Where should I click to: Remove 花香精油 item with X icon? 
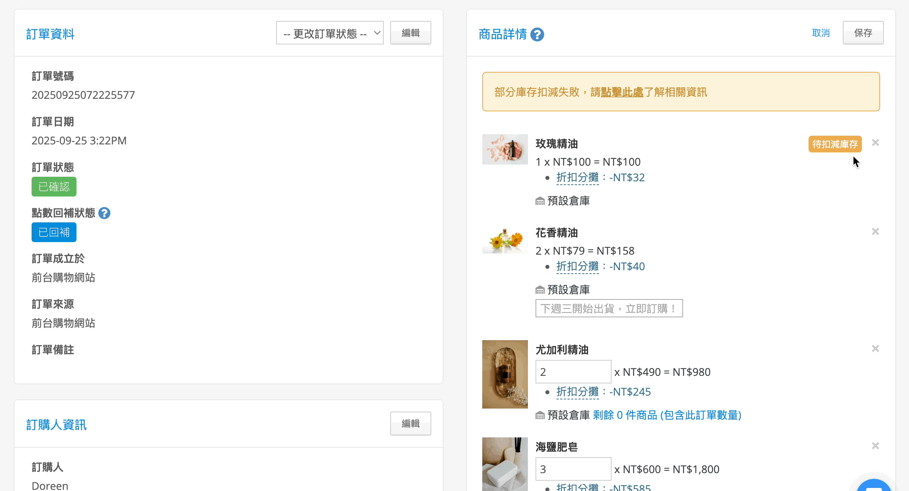[x=876, y=231]
